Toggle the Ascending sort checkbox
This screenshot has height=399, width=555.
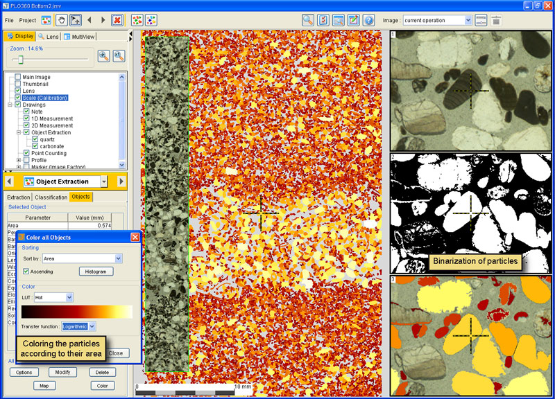click(26, 272)
